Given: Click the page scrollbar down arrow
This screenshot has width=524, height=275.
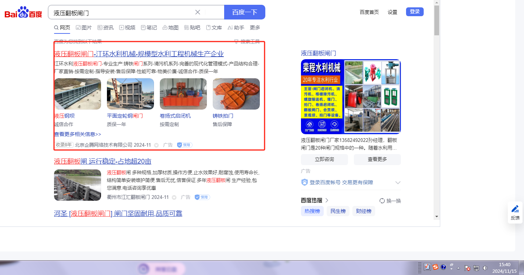Looking at the screenshot, I should point(437,217).
